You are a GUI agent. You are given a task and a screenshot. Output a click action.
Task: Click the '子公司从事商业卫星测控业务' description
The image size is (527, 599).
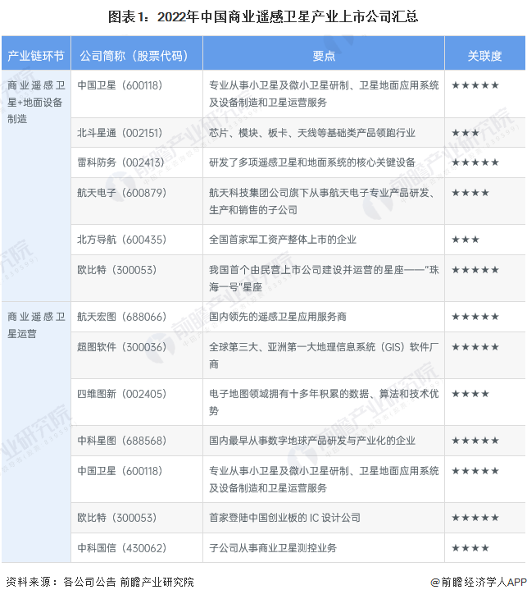point(272,548)
